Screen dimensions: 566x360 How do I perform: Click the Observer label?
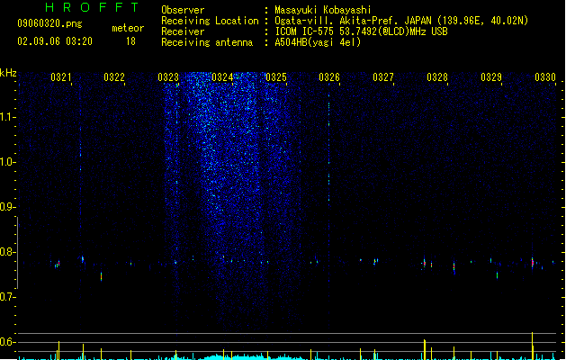[x=183, y=10]
